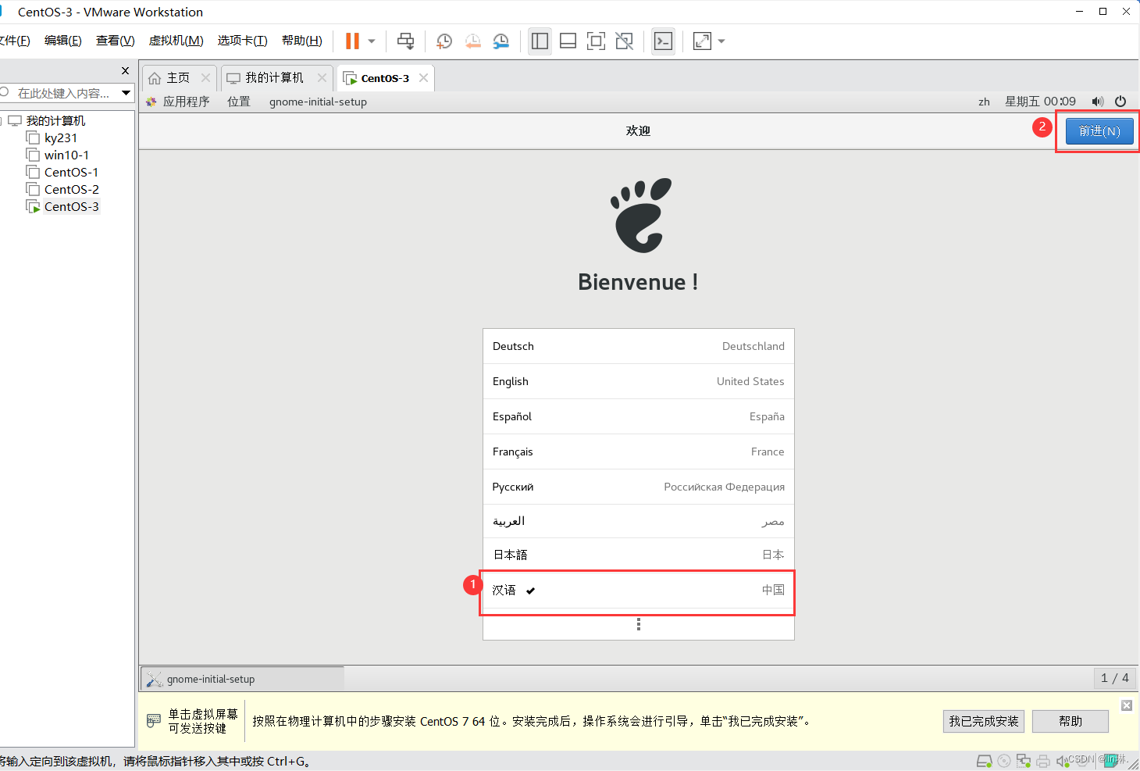Select 汉语 中国 language row
This screenshot has width=1140, height=771.
click(639, 590)
